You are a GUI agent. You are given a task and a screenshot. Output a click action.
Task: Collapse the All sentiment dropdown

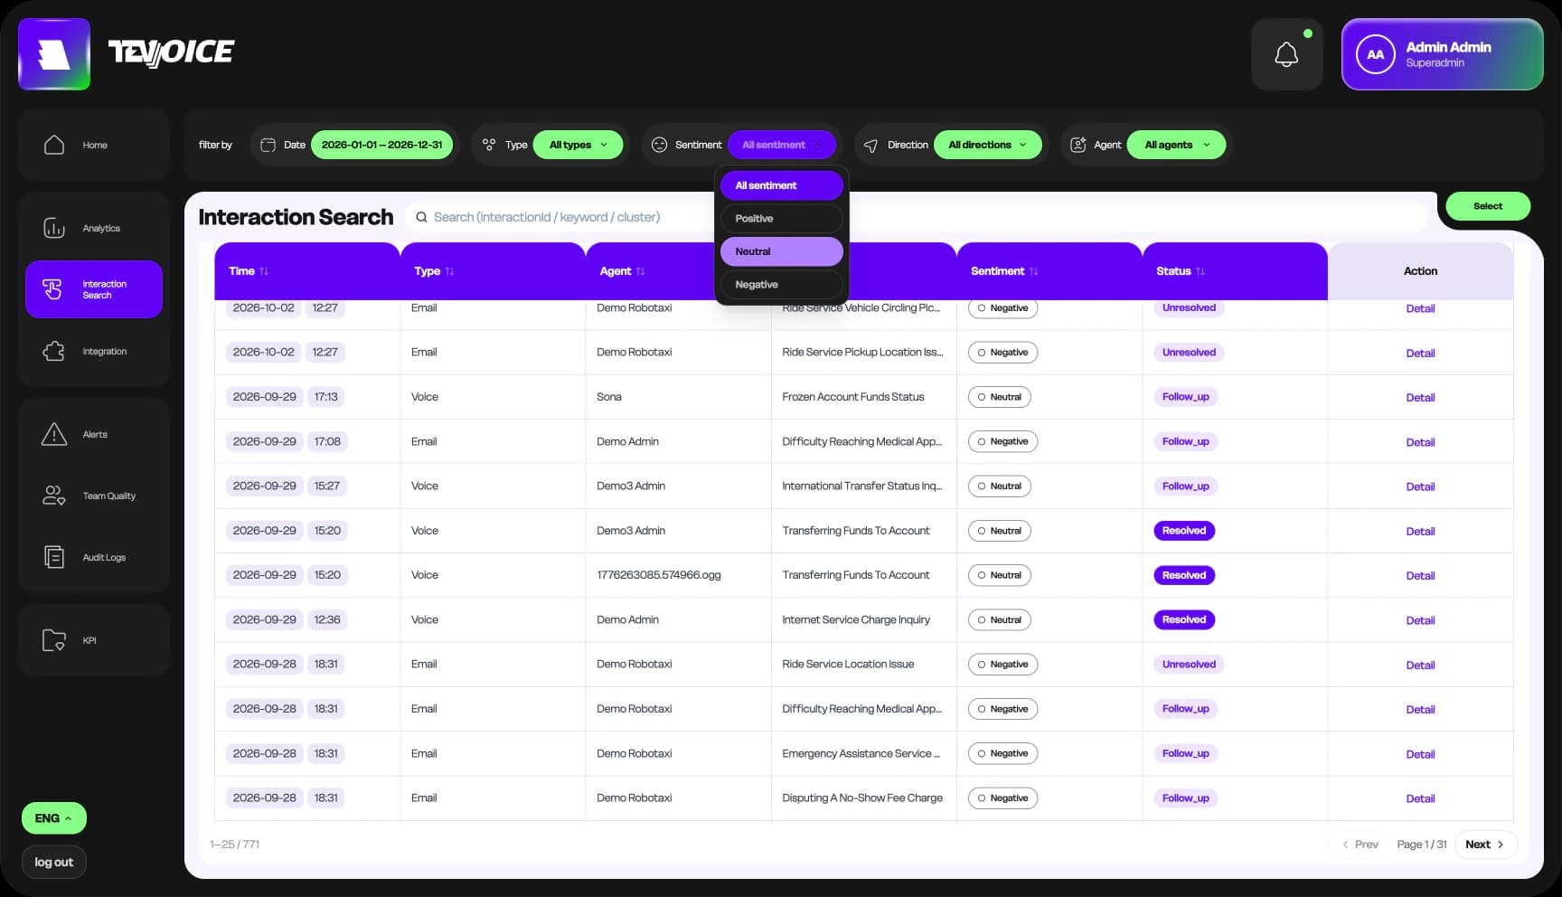(x=782, y=145)
